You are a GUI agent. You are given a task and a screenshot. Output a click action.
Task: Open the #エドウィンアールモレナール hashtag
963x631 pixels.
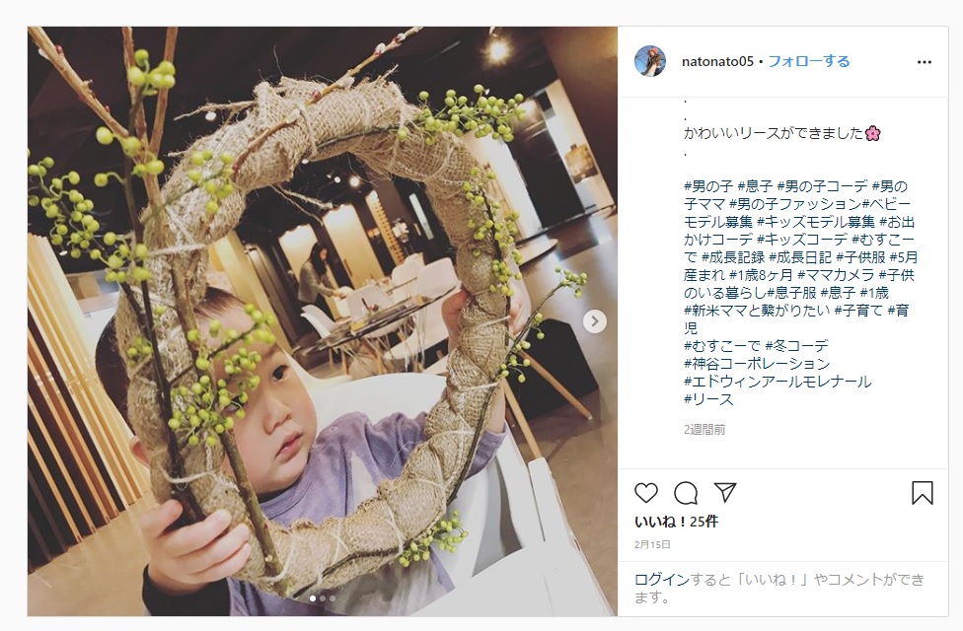tap(778, 382)
